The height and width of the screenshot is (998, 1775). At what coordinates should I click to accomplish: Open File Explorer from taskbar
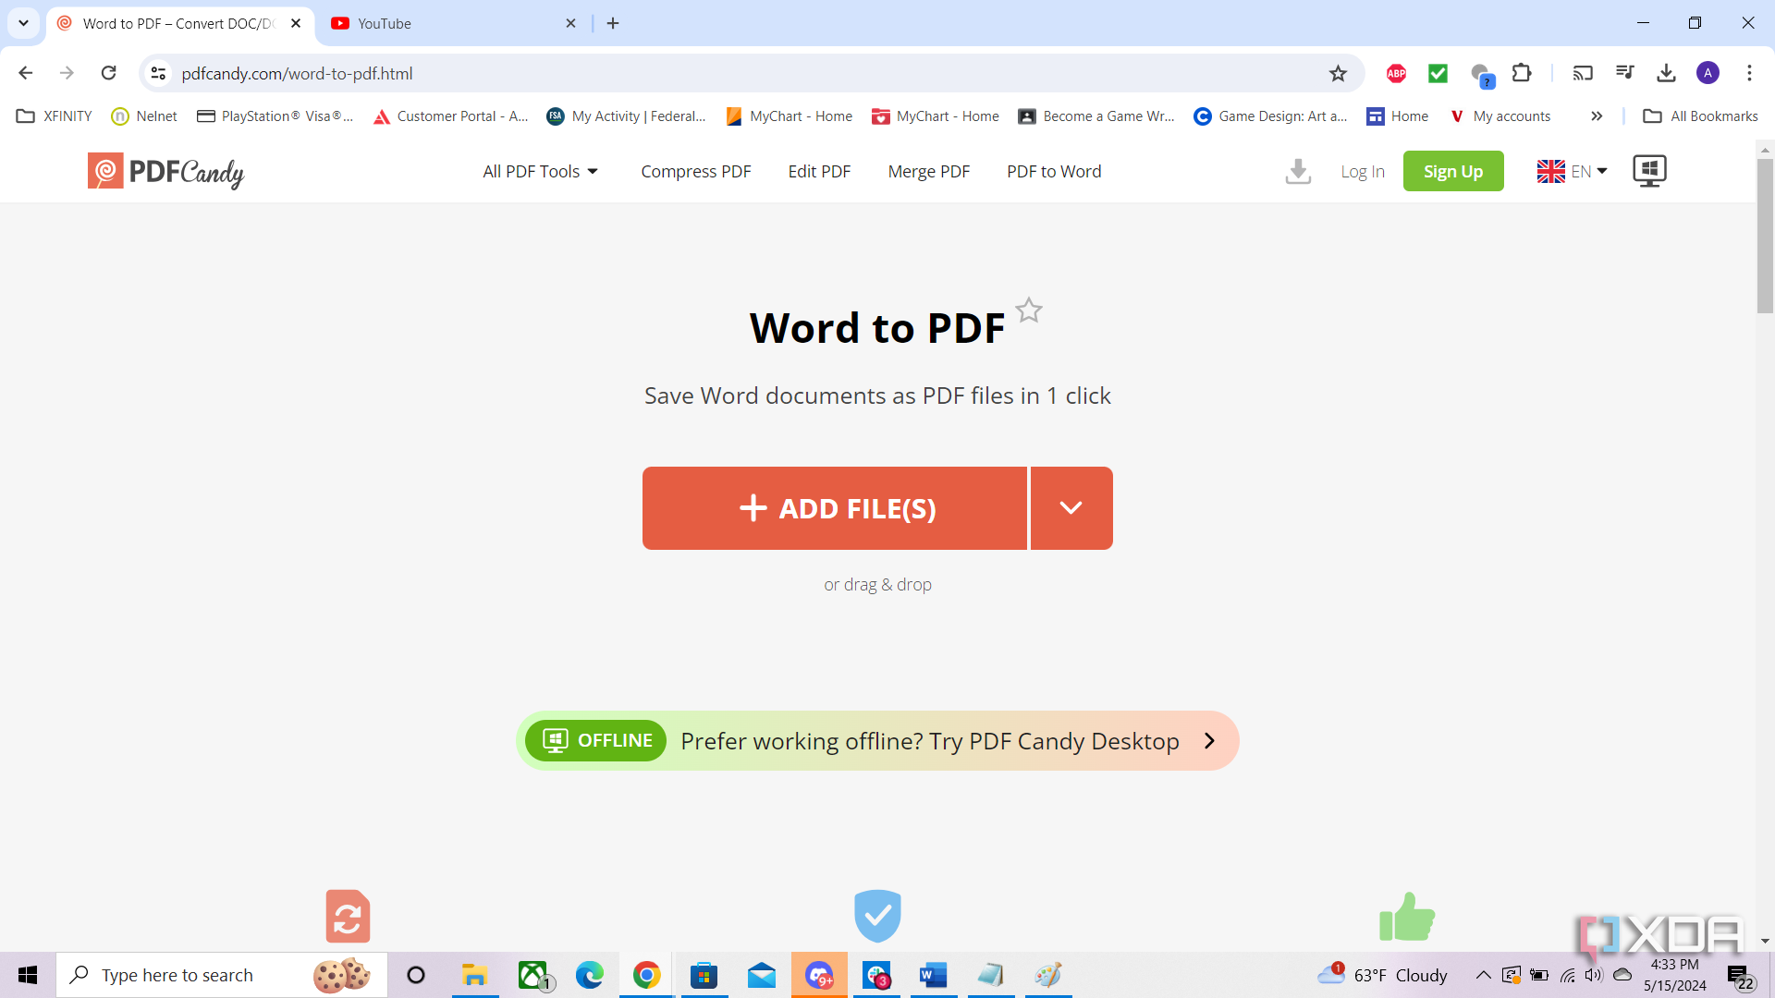tap(474, 975)
